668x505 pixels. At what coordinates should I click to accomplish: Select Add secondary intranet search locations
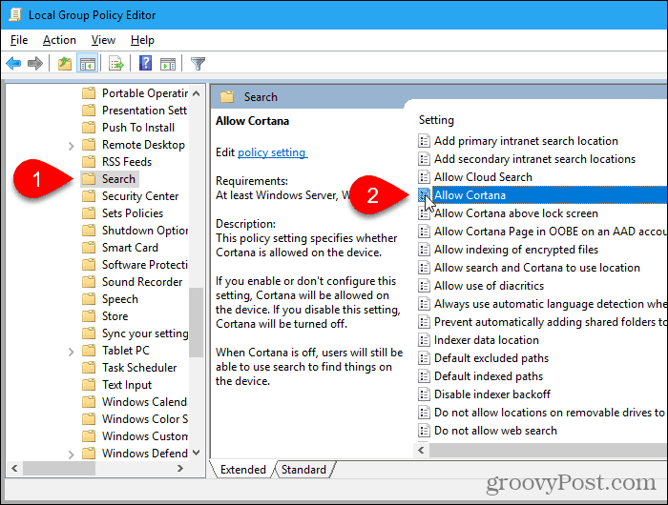(x=534, y=159)
